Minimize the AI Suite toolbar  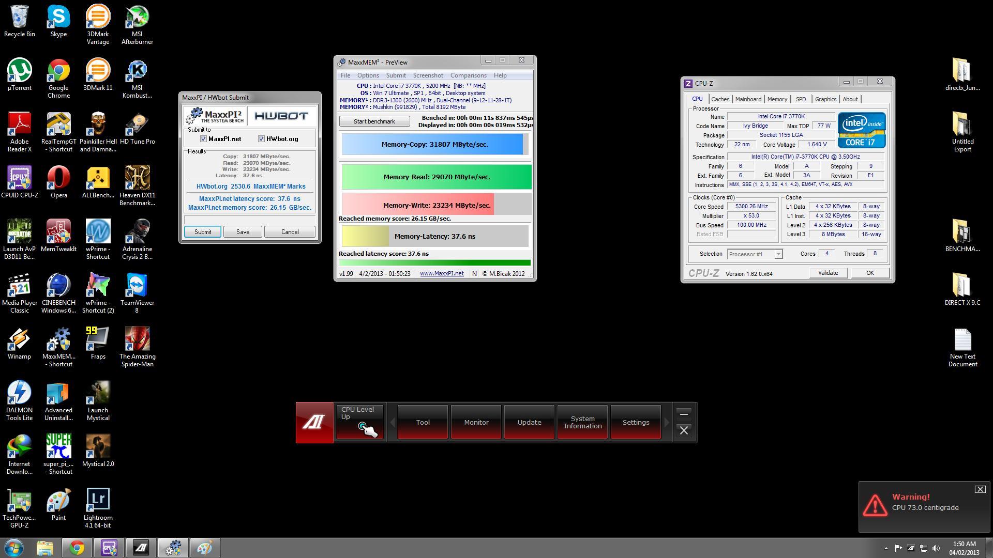click(x=684, y=414)
